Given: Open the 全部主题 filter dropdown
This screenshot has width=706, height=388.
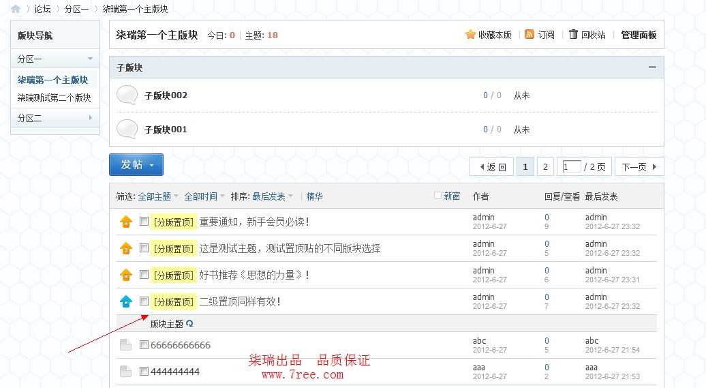Looking at the screenshot, I should [158, 196].
